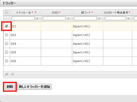Check the GI3 row checkbox
137x102 pixels.
(7, 35)
